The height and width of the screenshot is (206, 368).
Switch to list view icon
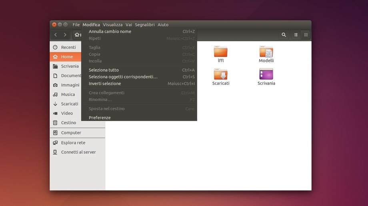click(296, 35)
